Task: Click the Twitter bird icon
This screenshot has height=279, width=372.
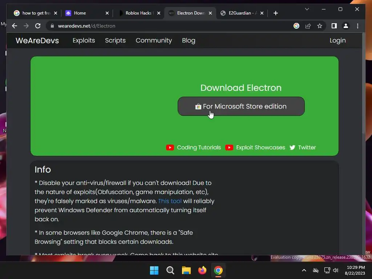Action: point(292,147)
